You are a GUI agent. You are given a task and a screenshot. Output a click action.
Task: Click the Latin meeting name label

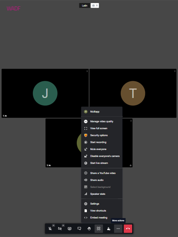tap(84, 6)
